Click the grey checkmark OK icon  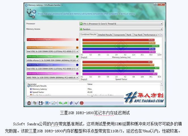tap(77, 103)
